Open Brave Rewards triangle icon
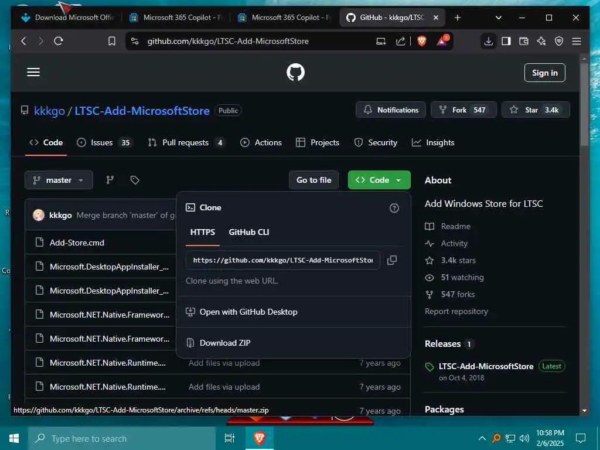 442,40
